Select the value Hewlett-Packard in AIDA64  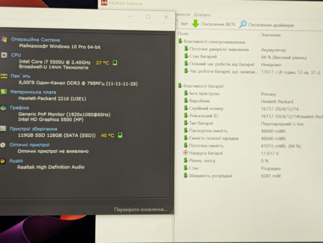277,102
